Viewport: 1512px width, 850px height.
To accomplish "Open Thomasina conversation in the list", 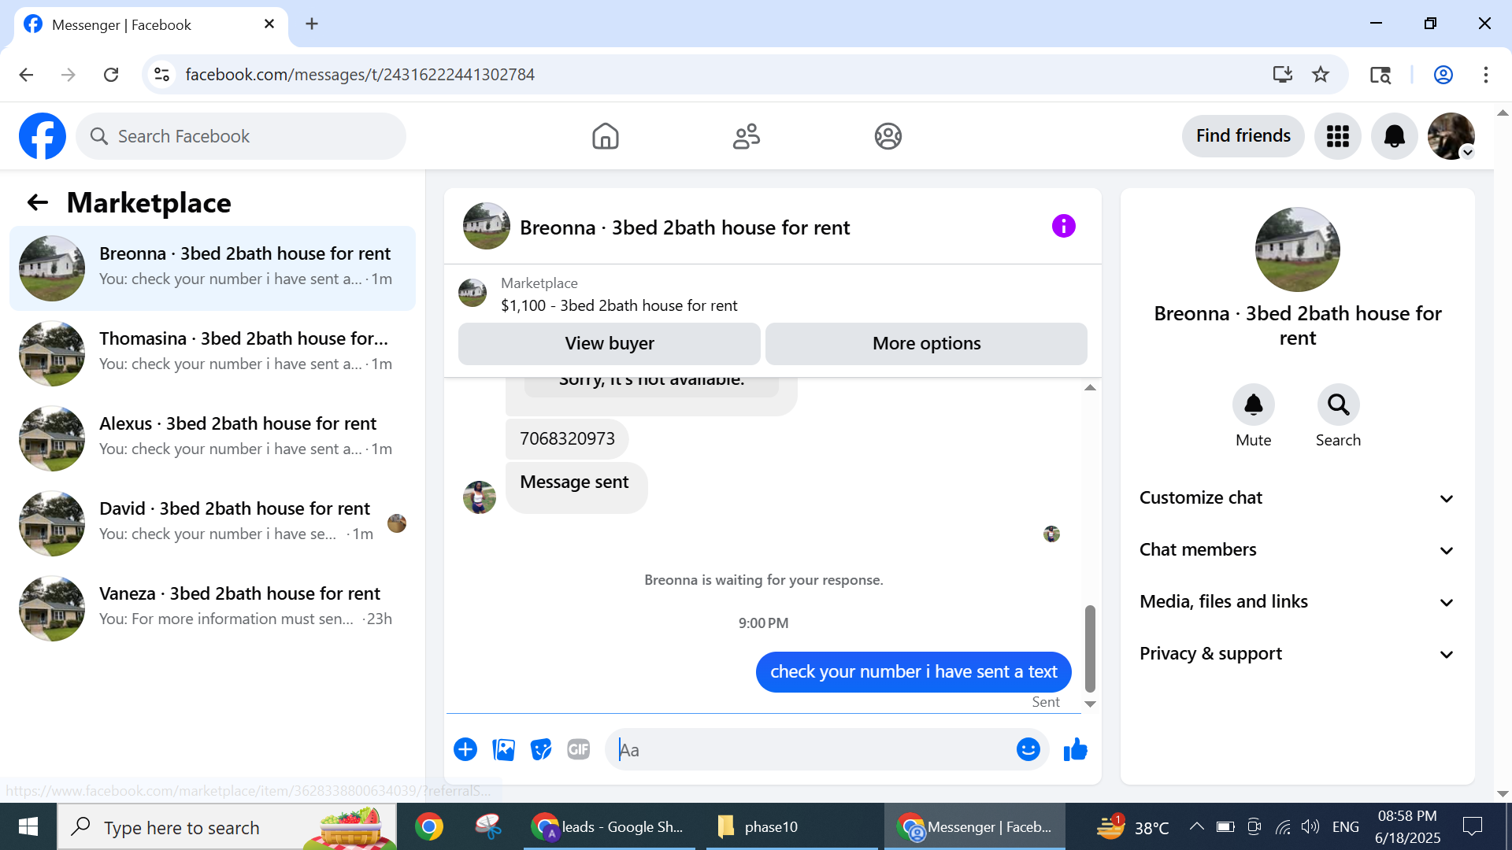I will [213, 353].
